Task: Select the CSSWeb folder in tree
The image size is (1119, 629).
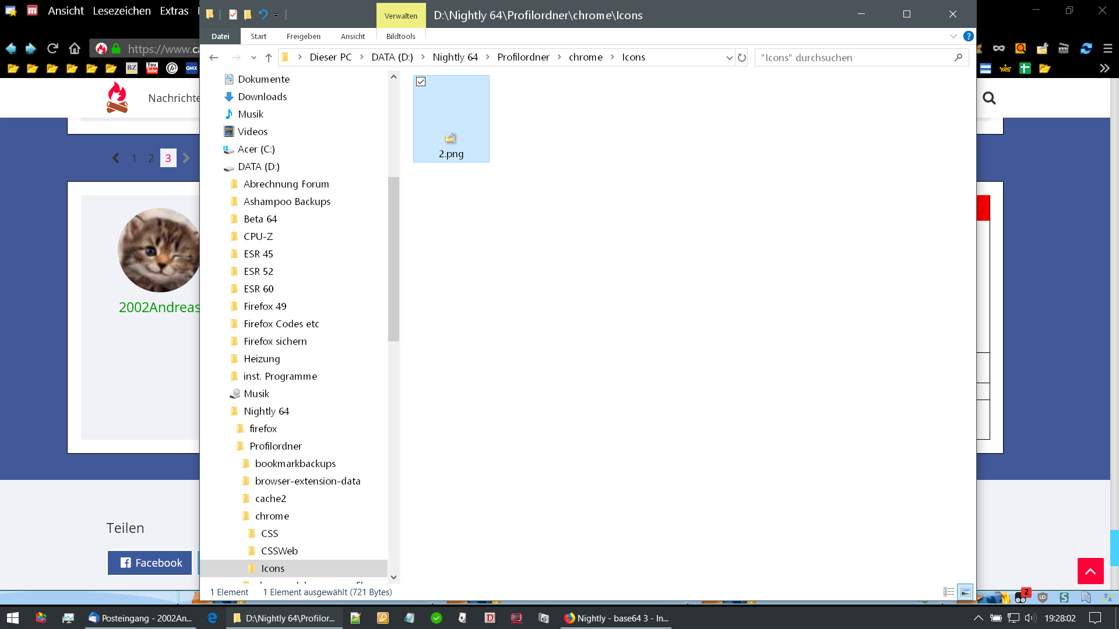Action: 279,551
